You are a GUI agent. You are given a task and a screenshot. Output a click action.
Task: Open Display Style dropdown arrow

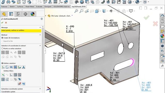coord(108,11)
